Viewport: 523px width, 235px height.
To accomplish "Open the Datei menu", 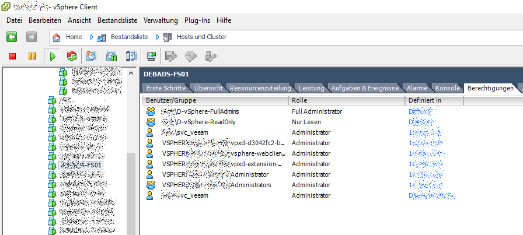I will point(15,20).
